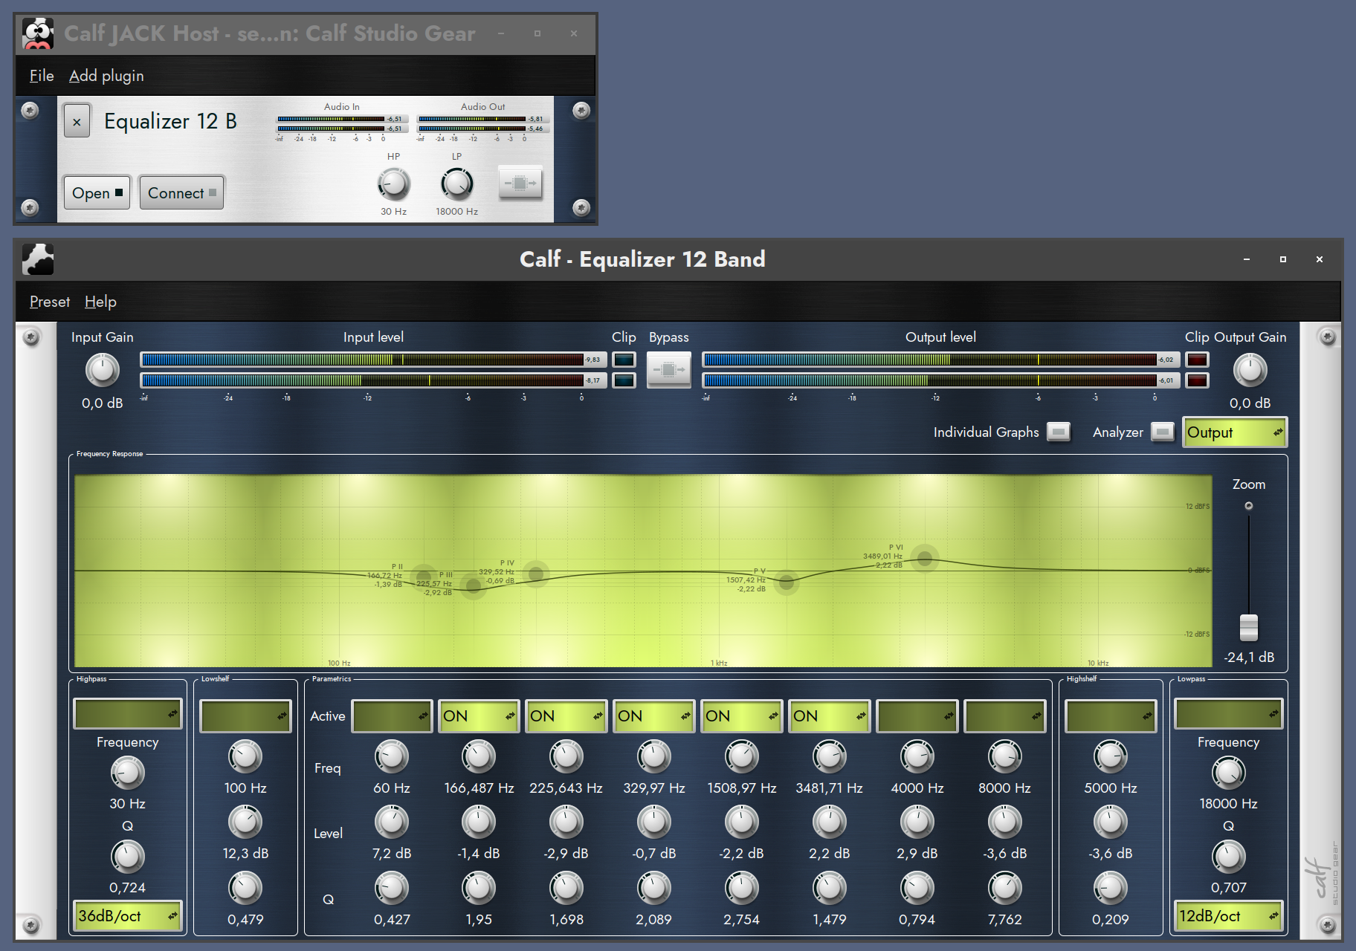Click the Lowshelf 100 Hz frequency knob

click(245, 757)
